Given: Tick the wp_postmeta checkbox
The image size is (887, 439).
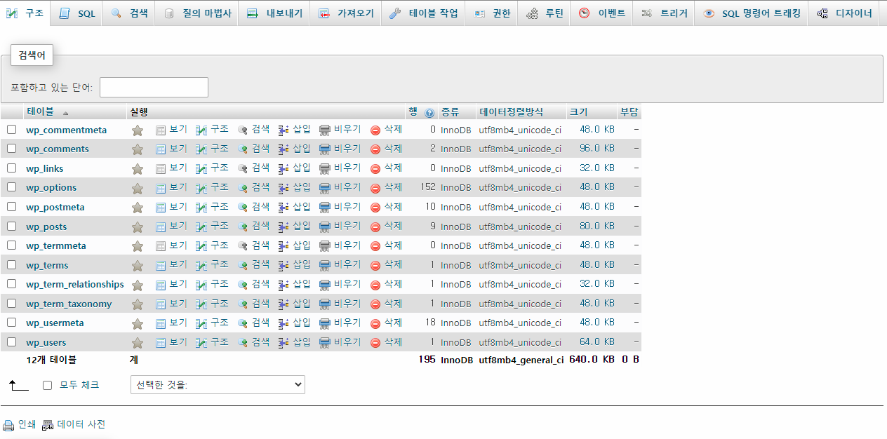Looking at the screenshot, I should pos(11,207).
